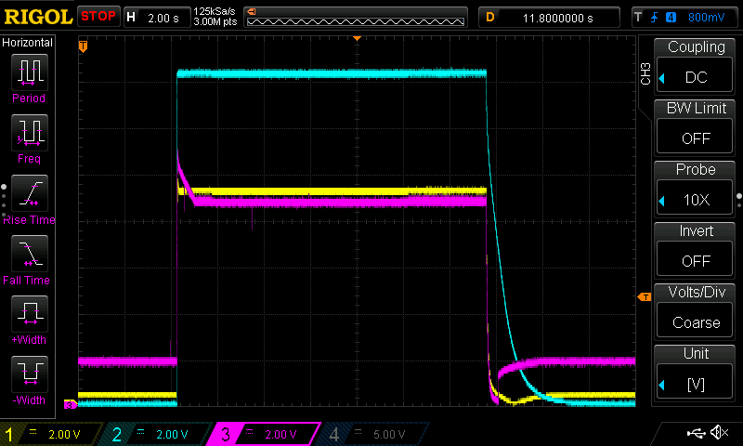Click the orange trigger position marker at top
This screenshot has height=446, width=743.
point(358,38)
